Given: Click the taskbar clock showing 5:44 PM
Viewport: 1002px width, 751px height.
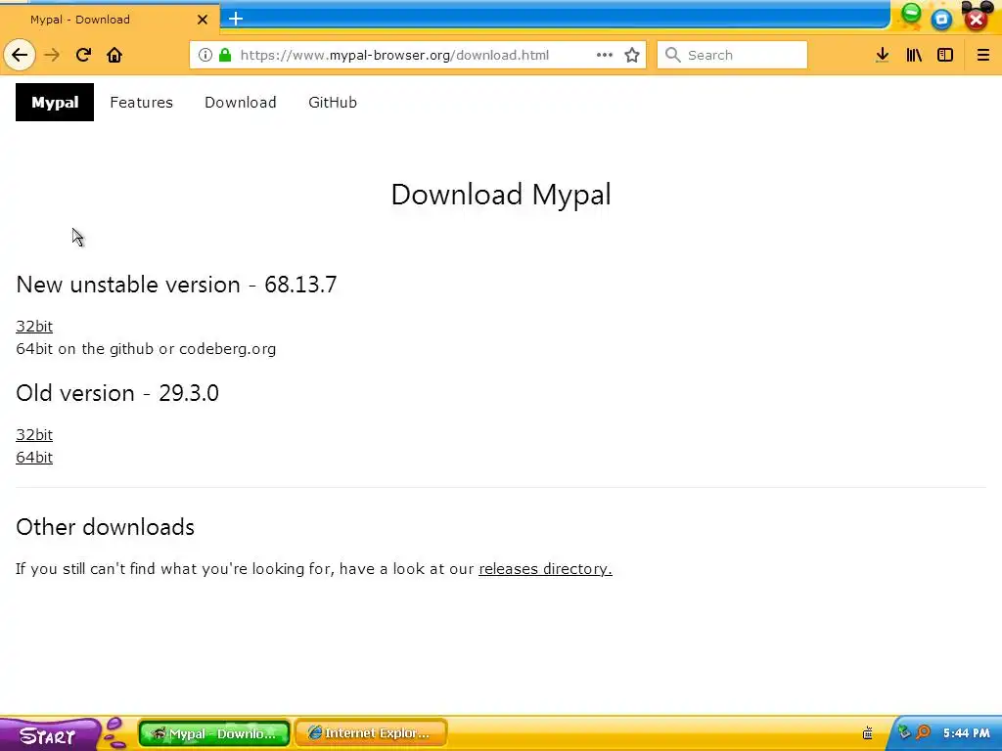Looking at the screenshot, I should [x=966, y=733].
